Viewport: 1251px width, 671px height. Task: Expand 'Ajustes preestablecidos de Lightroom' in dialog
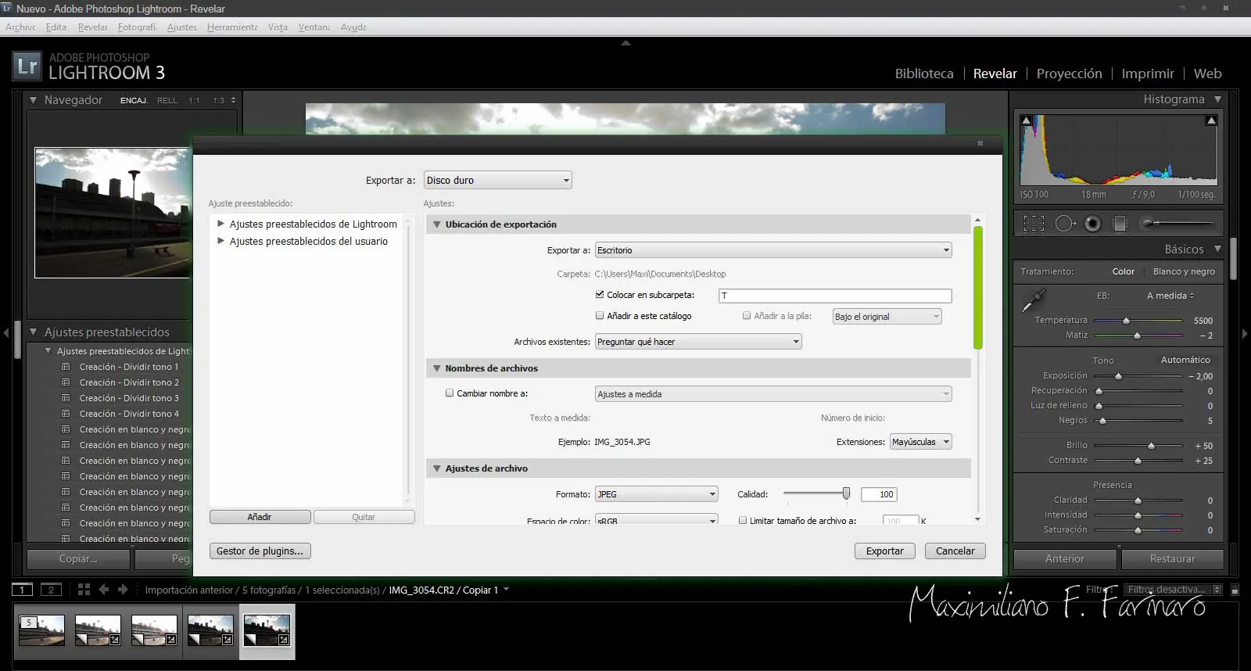click(221, 224)
